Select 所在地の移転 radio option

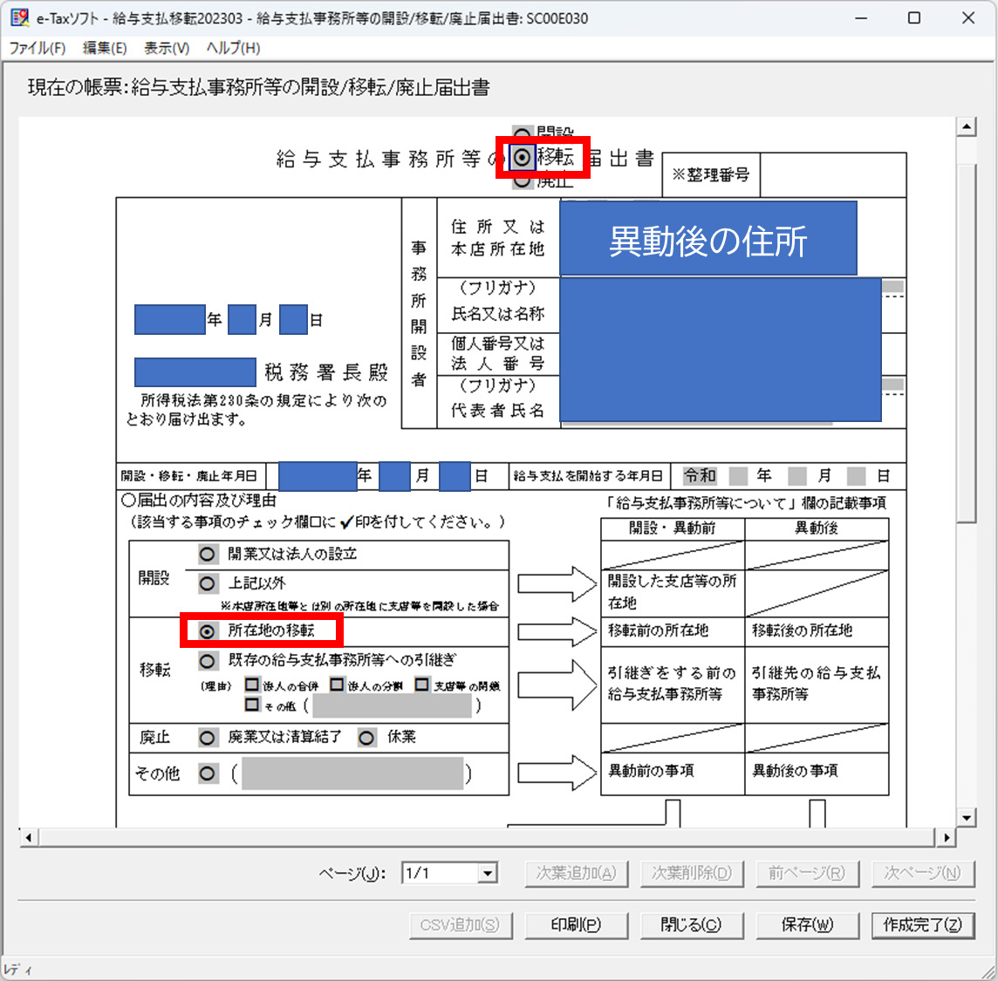[207, 631]
